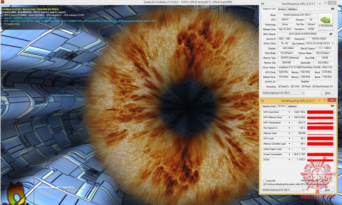
Task: Click the F1: toggle help text in FurMark
Action: (11, 24)
